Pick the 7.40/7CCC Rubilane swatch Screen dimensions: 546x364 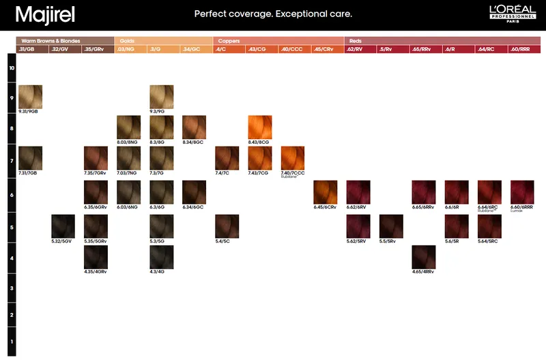click(293, 158)
